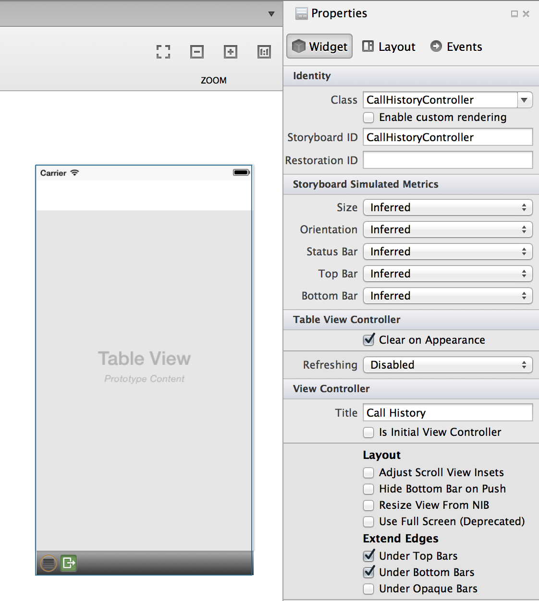The image size is (539, 601).
Task: Uncheck Clear on Appearance
Action: 369,340
